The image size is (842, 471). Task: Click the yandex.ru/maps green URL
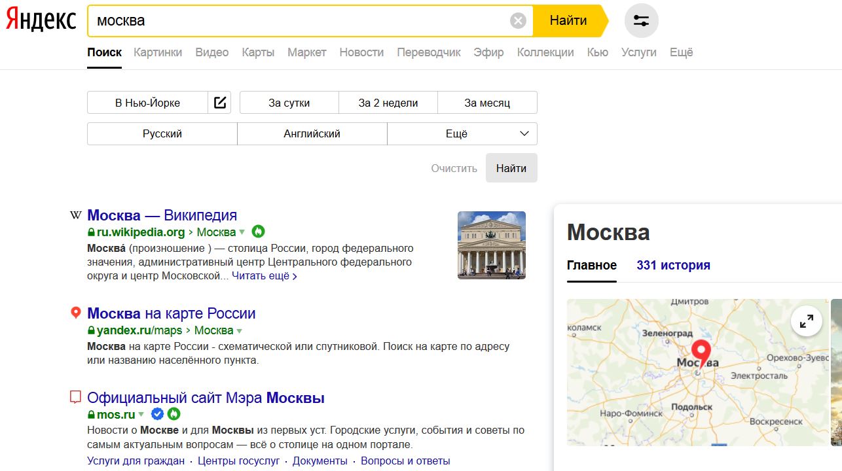click(139, 330)
